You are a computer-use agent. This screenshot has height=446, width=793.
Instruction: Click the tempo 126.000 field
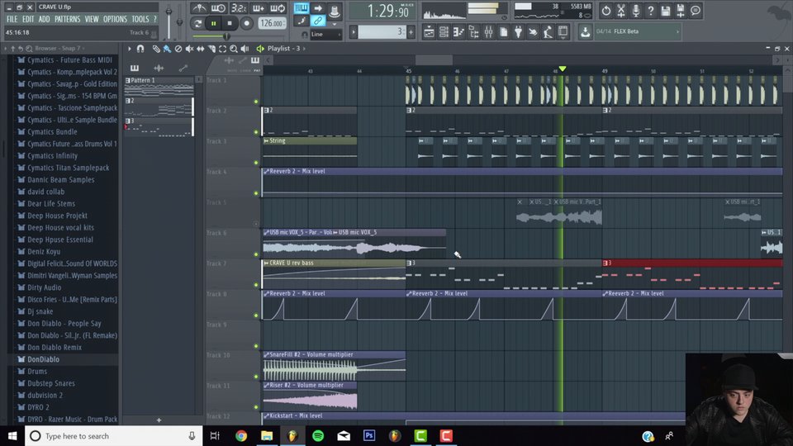tap(272, 23)
